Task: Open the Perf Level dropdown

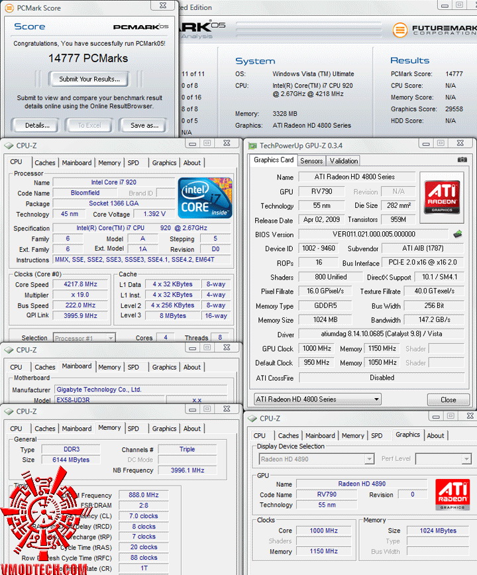Action: [443, 459]
